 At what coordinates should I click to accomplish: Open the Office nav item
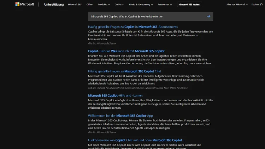click(89, 5)
